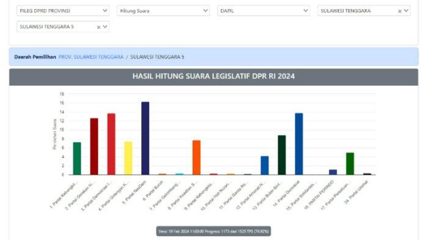428x240 pixels.
Task: Select the tall blue Partai Demokrat bar
Action: [x=299, y=144]
